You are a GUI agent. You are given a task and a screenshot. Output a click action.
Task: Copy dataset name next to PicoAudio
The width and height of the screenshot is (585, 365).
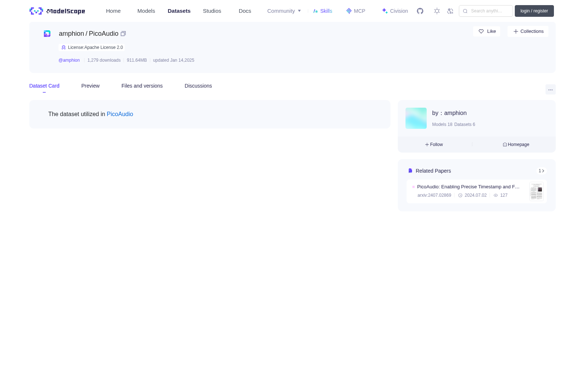pyautogui.click(x=123, y=34)
